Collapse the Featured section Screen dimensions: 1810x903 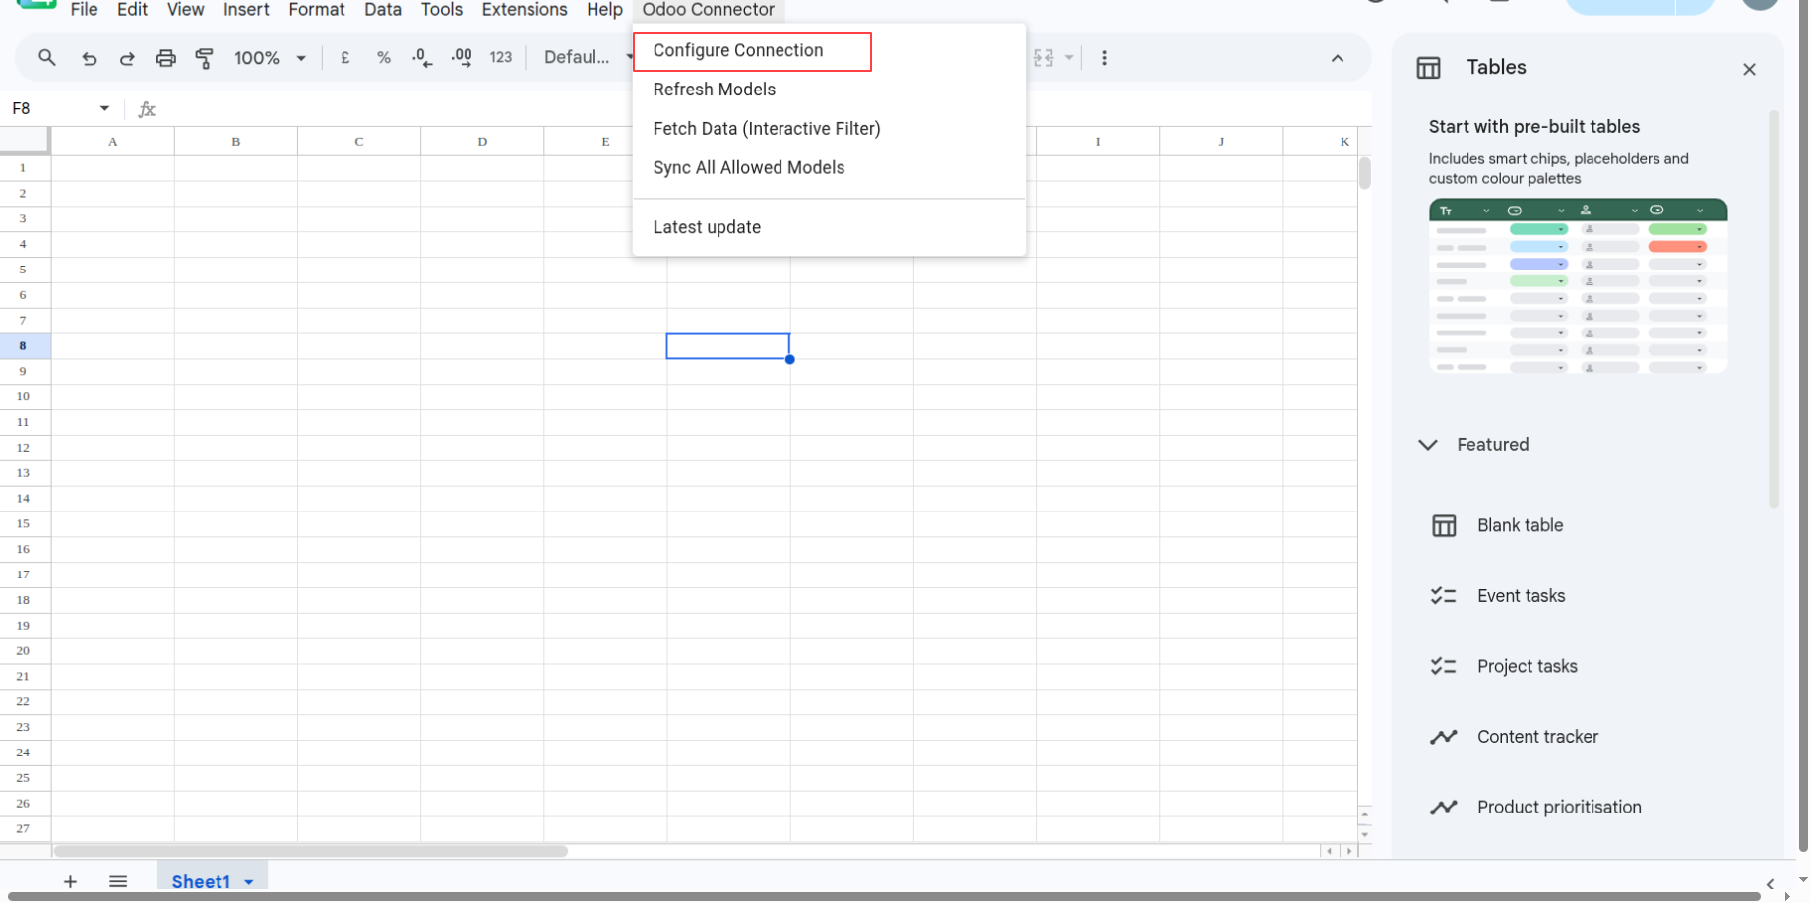click(x=1427, y=445)
